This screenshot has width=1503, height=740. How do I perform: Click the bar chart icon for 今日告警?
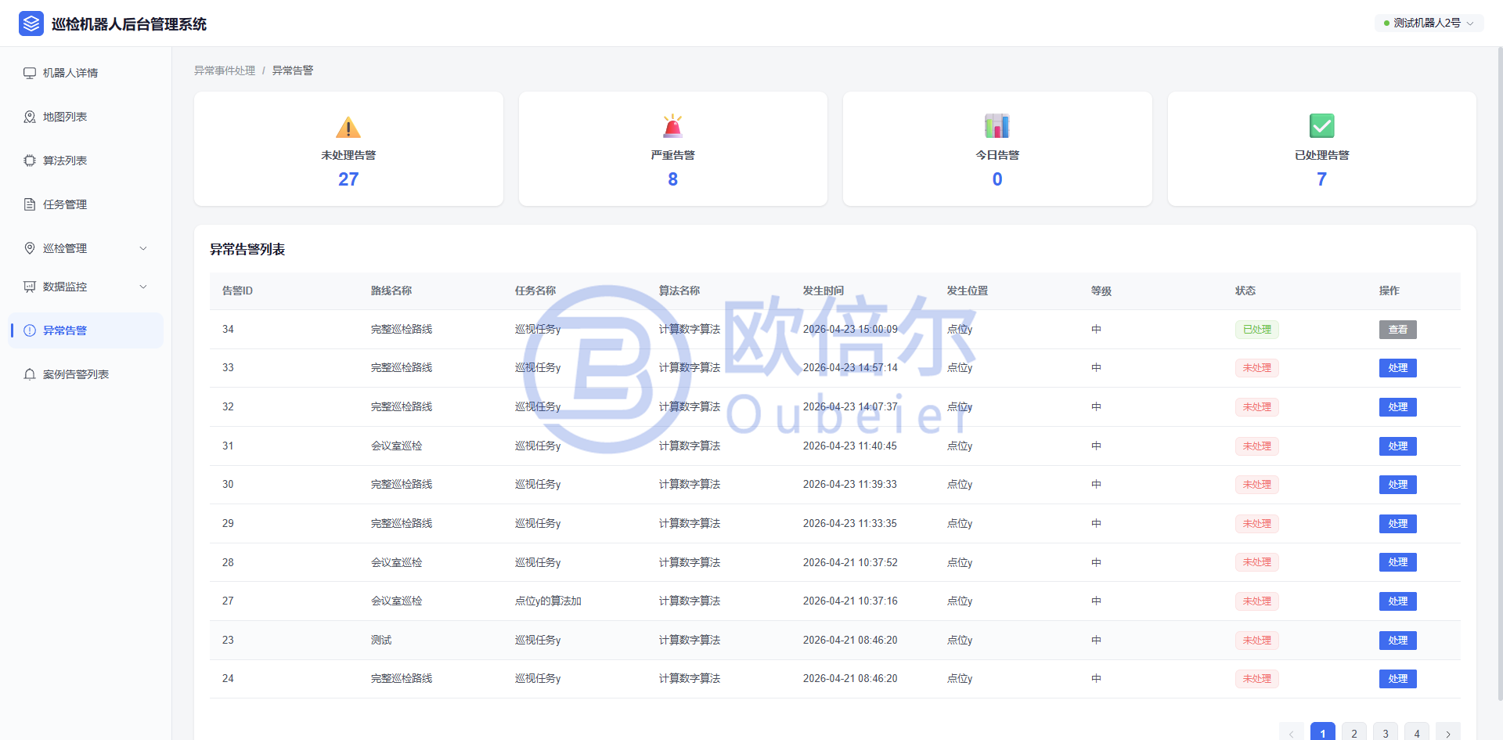click(x=997, y=126)
